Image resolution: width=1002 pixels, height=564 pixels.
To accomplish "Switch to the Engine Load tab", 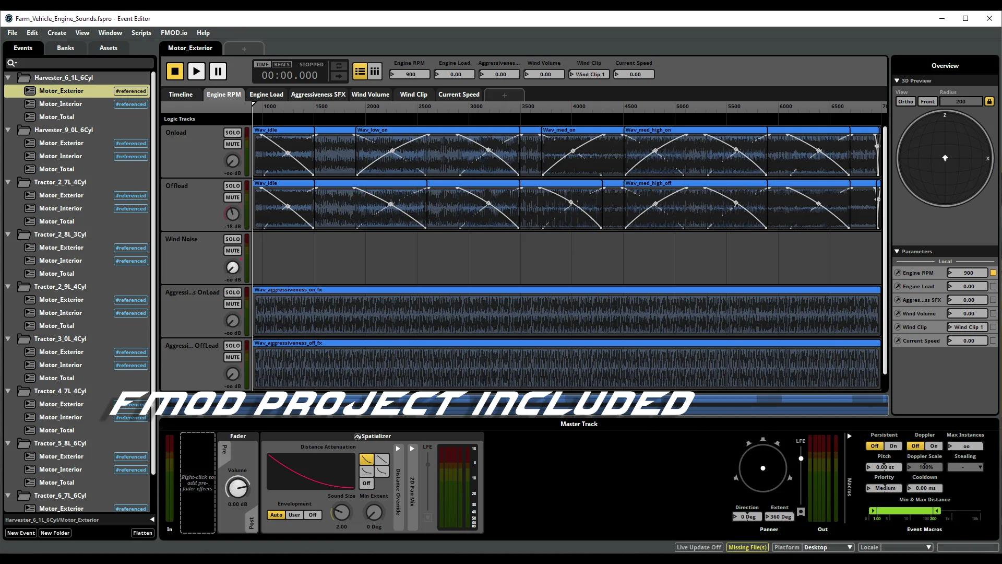I will coord(266,95).
